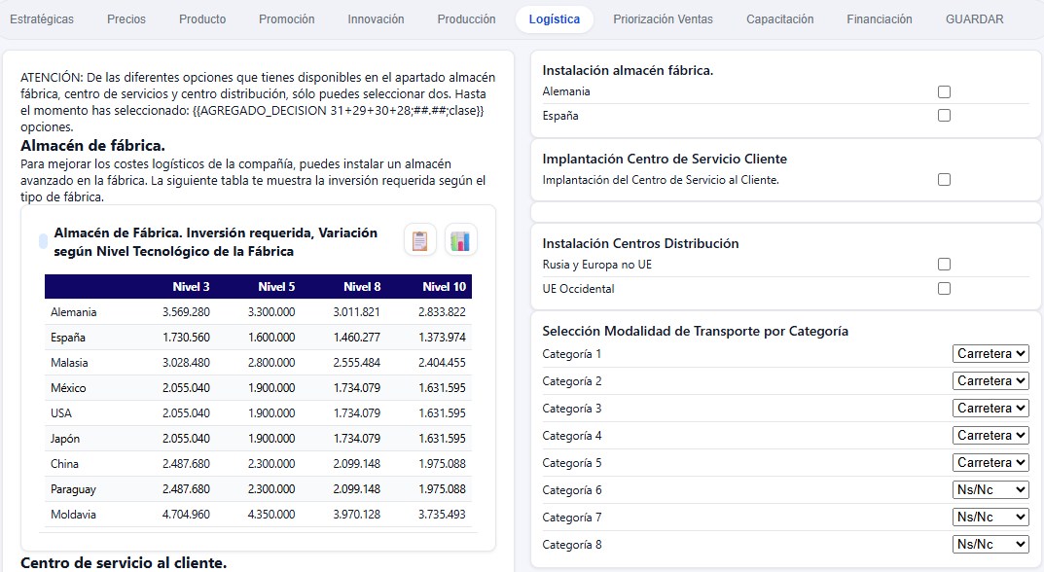Click value 3.569.280 for Alemania
The width and height of the screenshot is (1044, 572).
click(187, 312)
